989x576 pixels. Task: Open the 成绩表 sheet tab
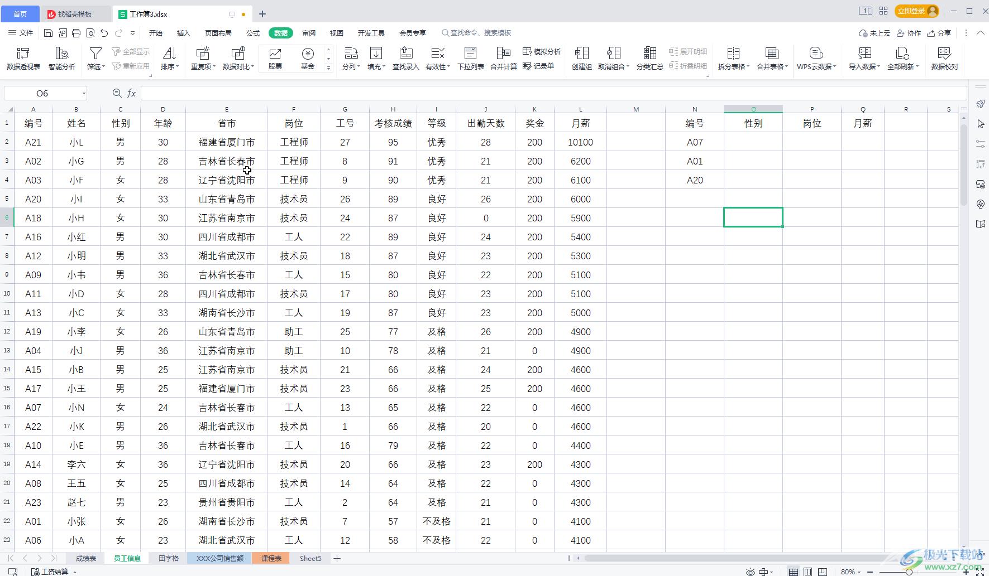point(86,558)
